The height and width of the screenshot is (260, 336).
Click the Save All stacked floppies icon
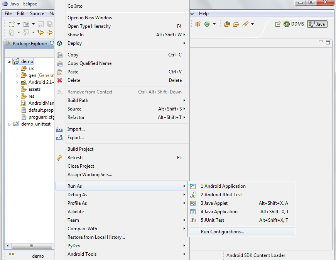pyautogui.click(x=49, y=24)
